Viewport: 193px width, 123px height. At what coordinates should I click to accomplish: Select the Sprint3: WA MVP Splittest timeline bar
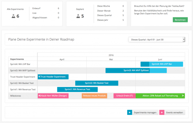pos(136,70)
